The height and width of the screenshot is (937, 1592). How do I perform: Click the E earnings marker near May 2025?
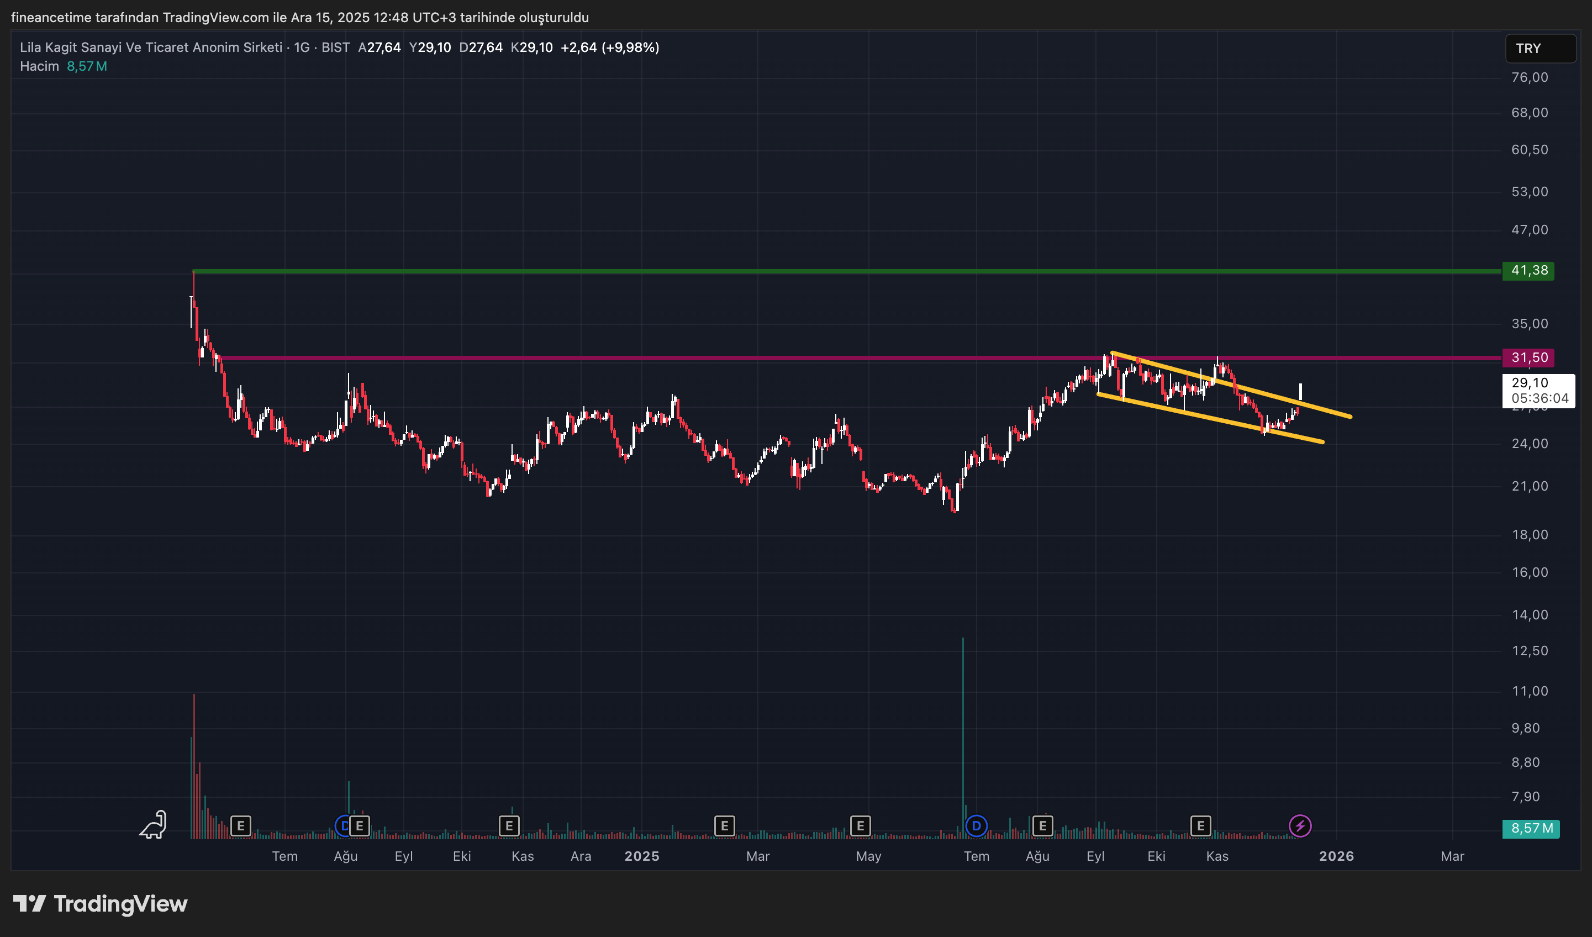click(x=860, y=826)
